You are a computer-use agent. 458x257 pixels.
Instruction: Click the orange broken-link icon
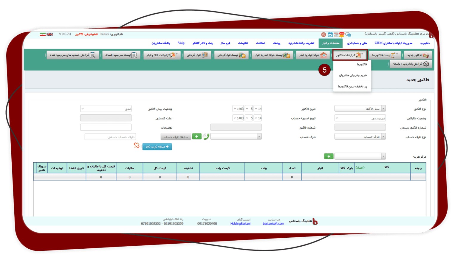click(x=137, y=145)
